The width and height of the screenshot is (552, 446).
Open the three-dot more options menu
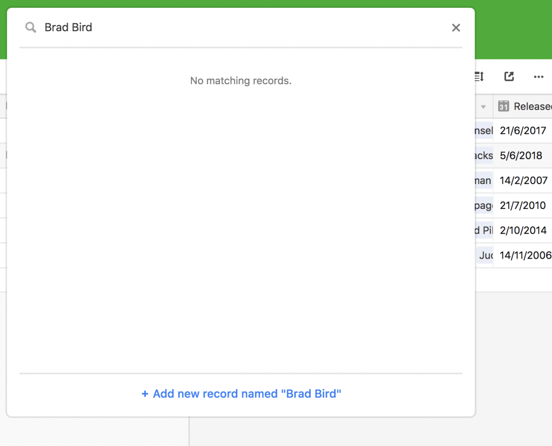point(539,77)
